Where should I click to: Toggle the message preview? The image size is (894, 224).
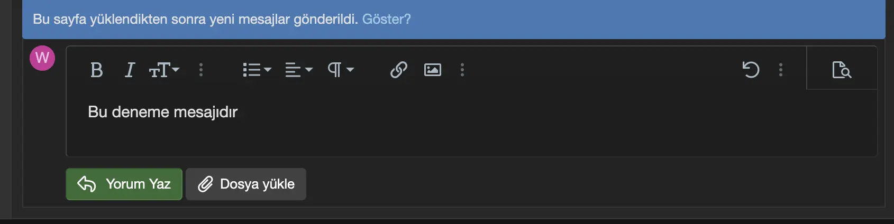click(842, 70)
